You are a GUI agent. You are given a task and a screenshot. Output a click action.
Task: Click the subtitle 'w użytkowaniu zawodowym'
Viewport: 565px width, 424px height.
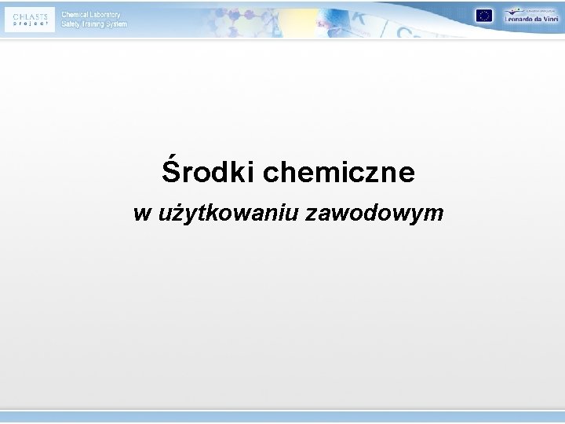[288, 213]
